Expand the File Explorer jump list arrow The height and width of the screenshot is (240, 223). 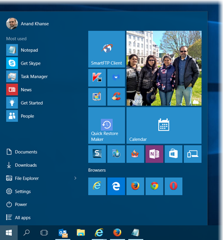75,178
